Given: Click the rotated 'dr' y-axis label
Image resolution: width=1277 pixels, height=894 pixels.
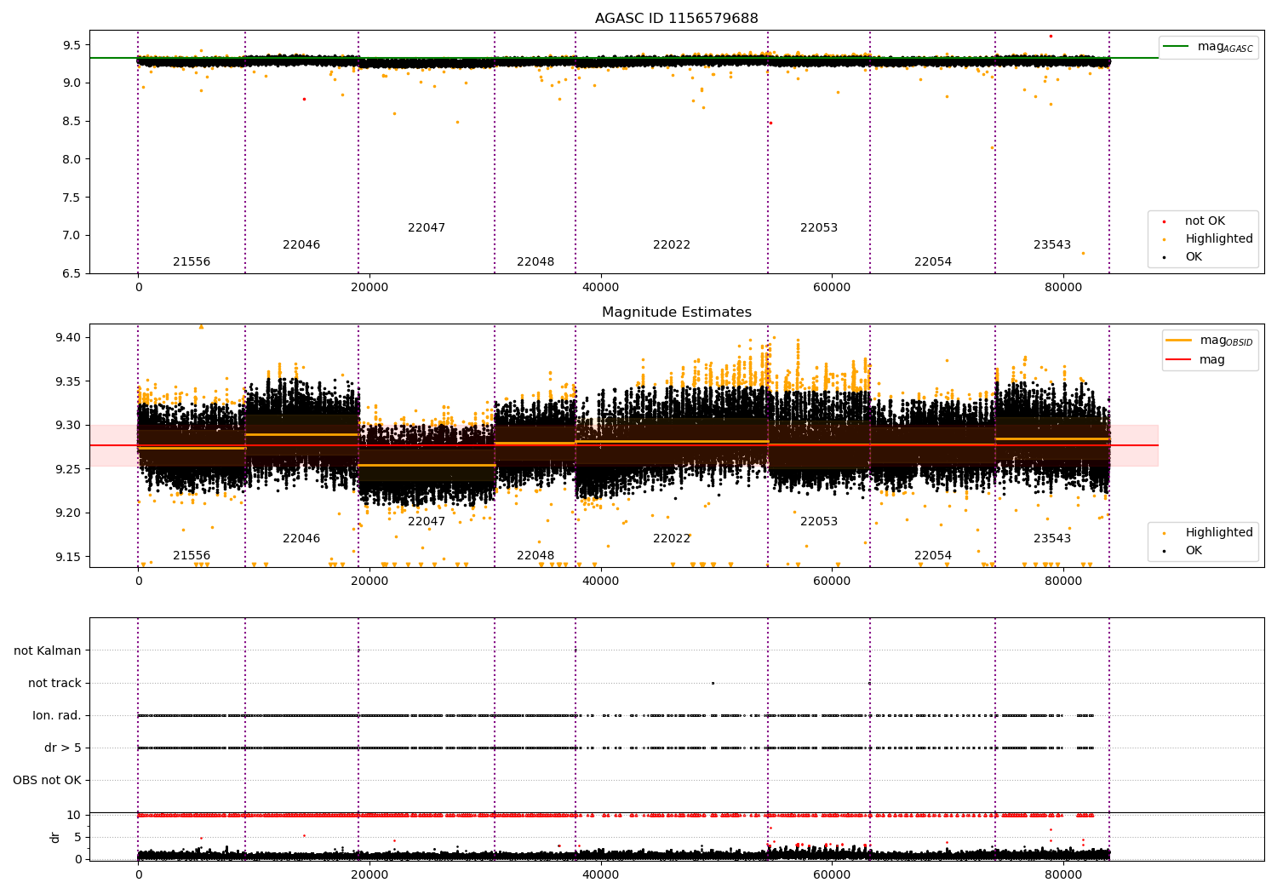Looking at the screenshot, I should coord(55,837).
